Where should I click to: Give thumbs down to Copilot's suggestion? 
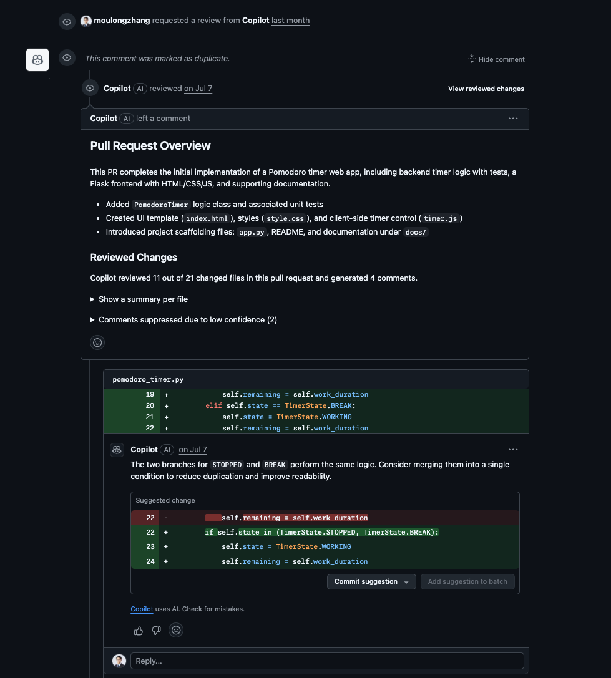pos(156,631)
